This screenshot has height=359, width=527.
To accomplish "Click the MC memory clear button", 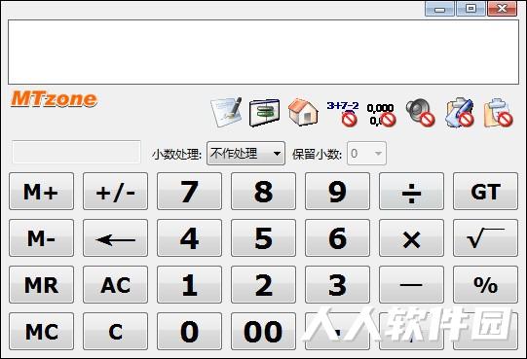I will (x=41, y=331).
